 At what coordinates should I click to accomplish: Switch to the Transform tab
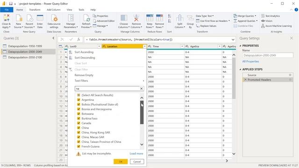point(35,10)
